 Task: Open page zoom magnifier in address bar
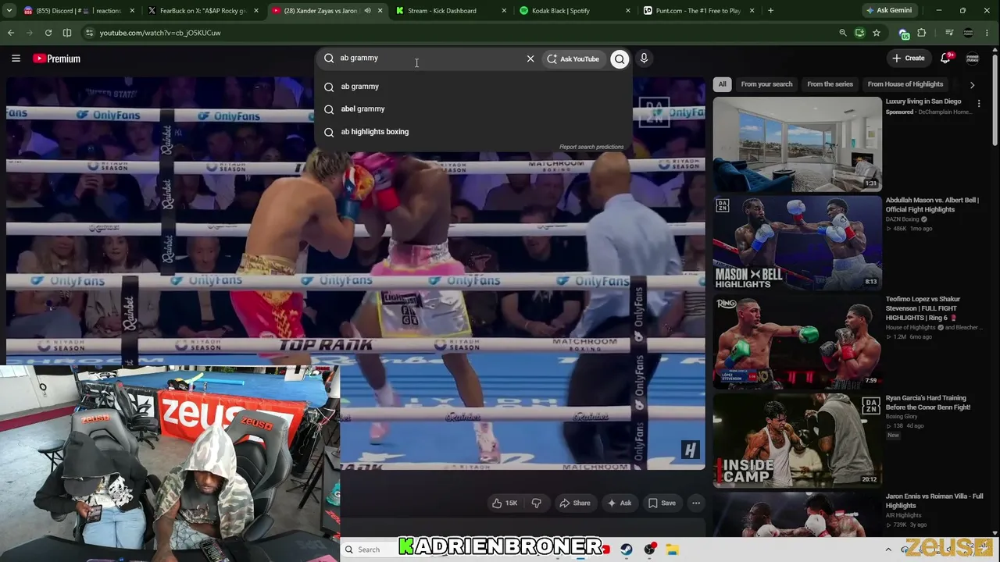point(842,33)
